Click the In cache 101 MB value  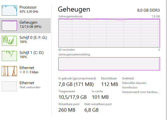point(100,97)
